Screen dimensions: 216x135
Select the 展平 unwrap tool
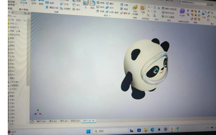pos(76,9)
